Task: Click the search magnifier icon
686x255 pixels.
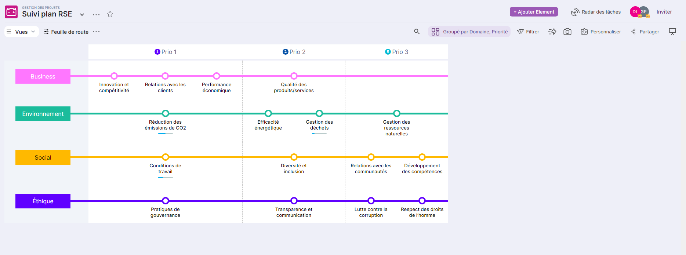Action: (417, 32)
